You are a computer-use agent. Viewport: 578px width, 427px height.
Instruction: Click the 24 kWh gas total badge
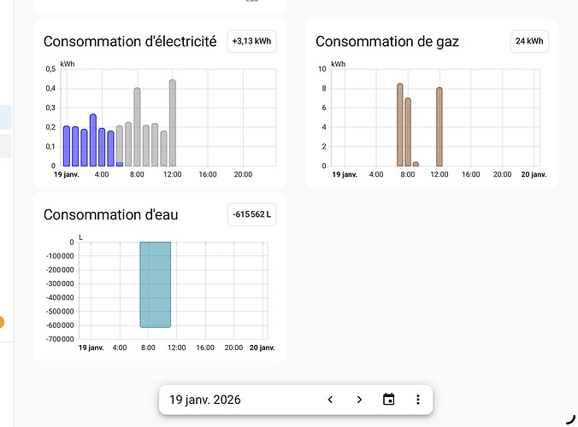[x=528, y=41]
